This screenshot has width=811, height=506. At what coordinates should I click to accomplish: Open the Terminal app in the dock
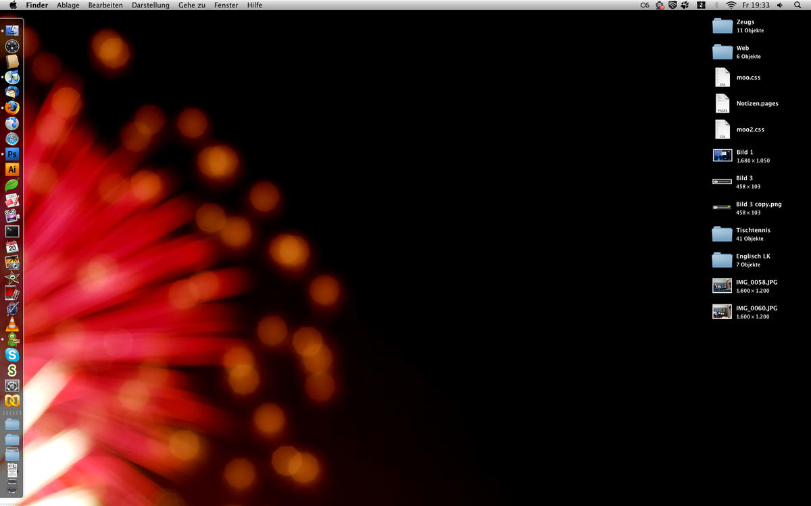pyautogui.click(x=12, y=231)
